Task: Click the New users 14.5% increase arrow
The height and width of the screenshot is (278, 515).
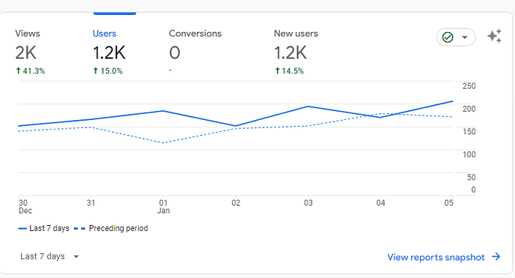Action: tap(277, 71)
